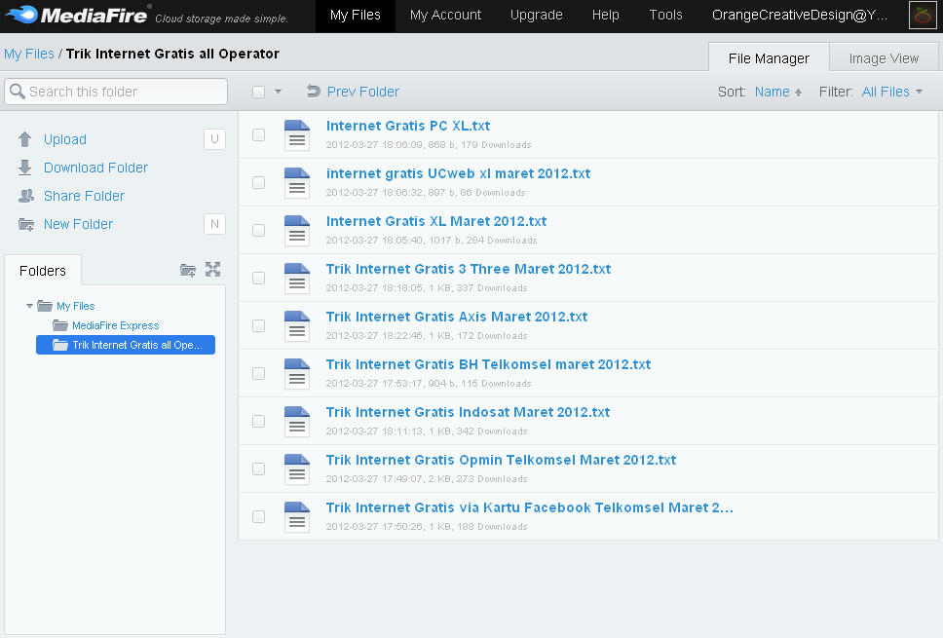
Task: Click file icon of Opmin Telkomsel file
Action: pyautogui.click(x=297, y=469)
